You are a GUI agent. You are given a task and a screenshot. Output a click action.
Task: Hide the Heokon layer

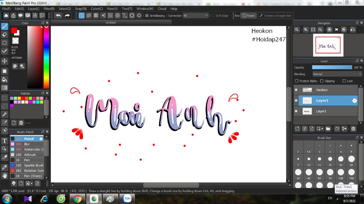tap(296, 90)
